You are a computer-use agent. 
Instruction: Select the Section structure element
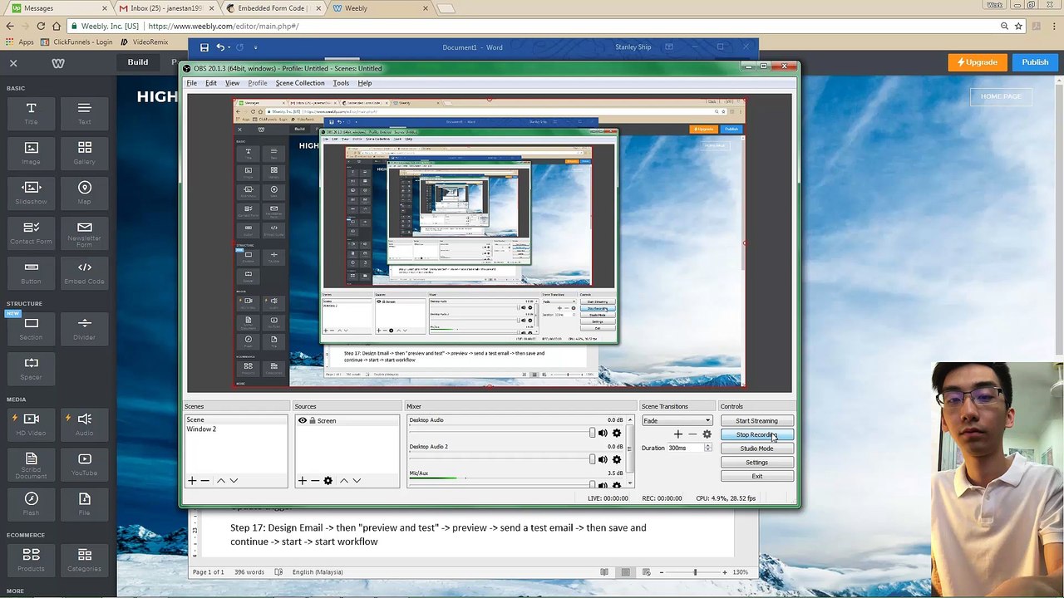[31, 329]
